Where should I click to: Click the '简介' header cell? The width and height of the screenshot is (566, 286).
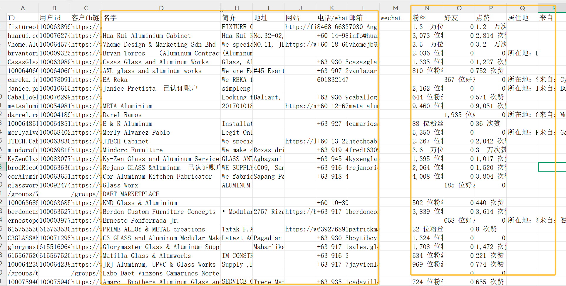237,18
